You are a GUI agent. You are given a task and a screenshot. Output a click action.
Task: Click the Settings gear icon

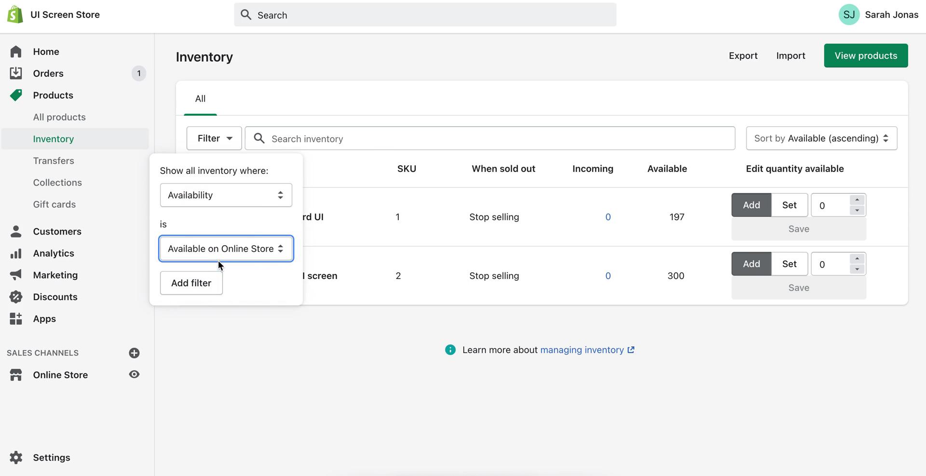coord(16,457)
